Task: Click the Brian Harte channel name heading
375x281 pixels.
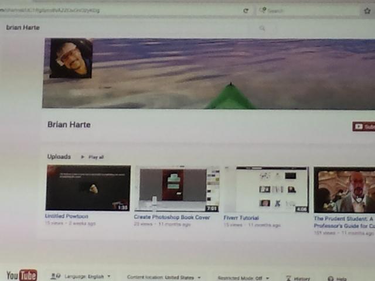Action: click(x=69, y=125)
